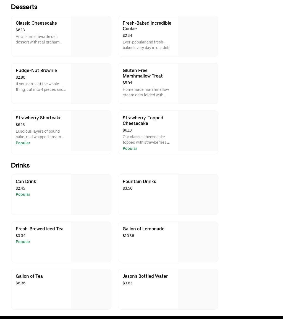Click the Drinks section heading
This screenshot has width=283, height=319.
[x=20, y=165]
